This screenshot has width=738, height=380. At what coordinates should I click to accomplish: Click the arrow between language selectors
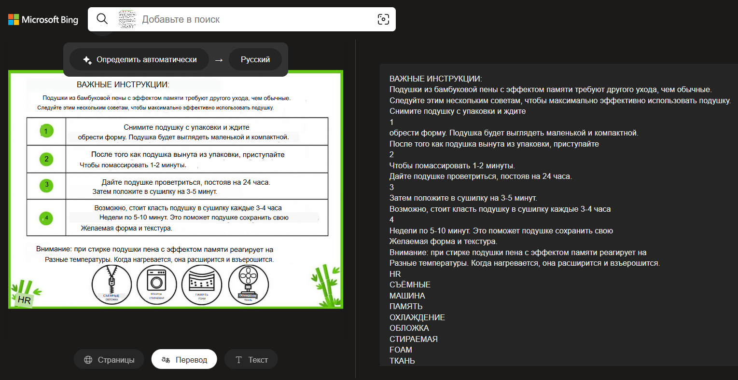point(219,60)
